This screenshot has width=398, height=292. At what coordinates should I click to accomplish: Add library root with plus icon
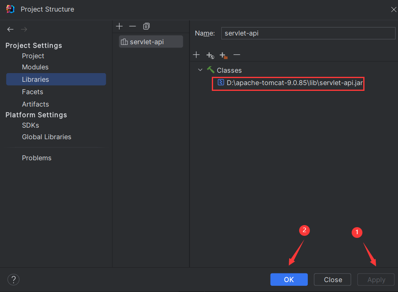pos(196,55)
